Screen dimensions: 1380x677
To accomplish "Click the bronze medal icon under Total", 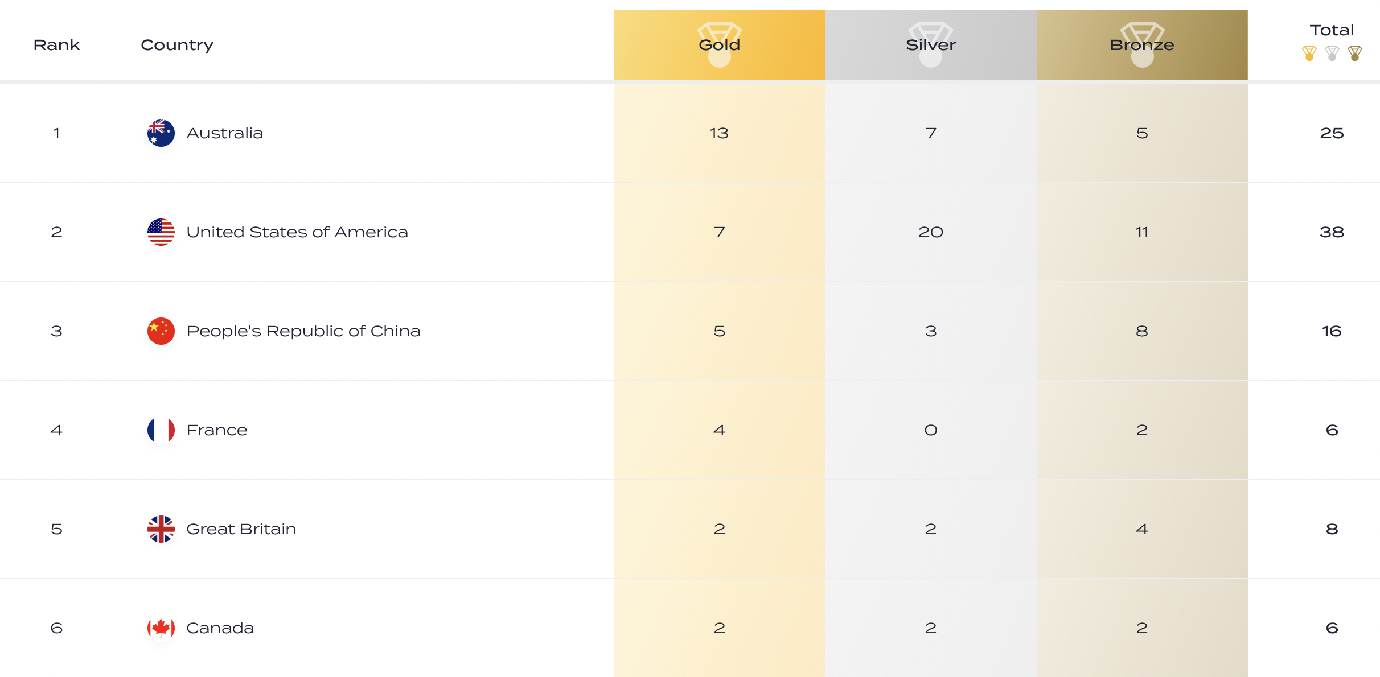I will 1355,53.
